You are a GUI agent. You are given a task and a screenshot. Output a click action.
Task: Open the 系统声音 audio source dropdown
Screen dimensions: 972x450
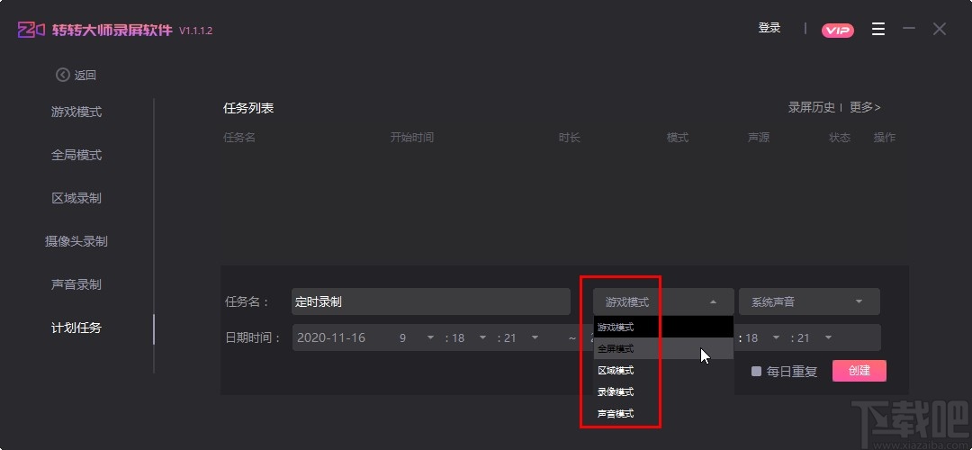pyautogui.click(x=809, y=301)
